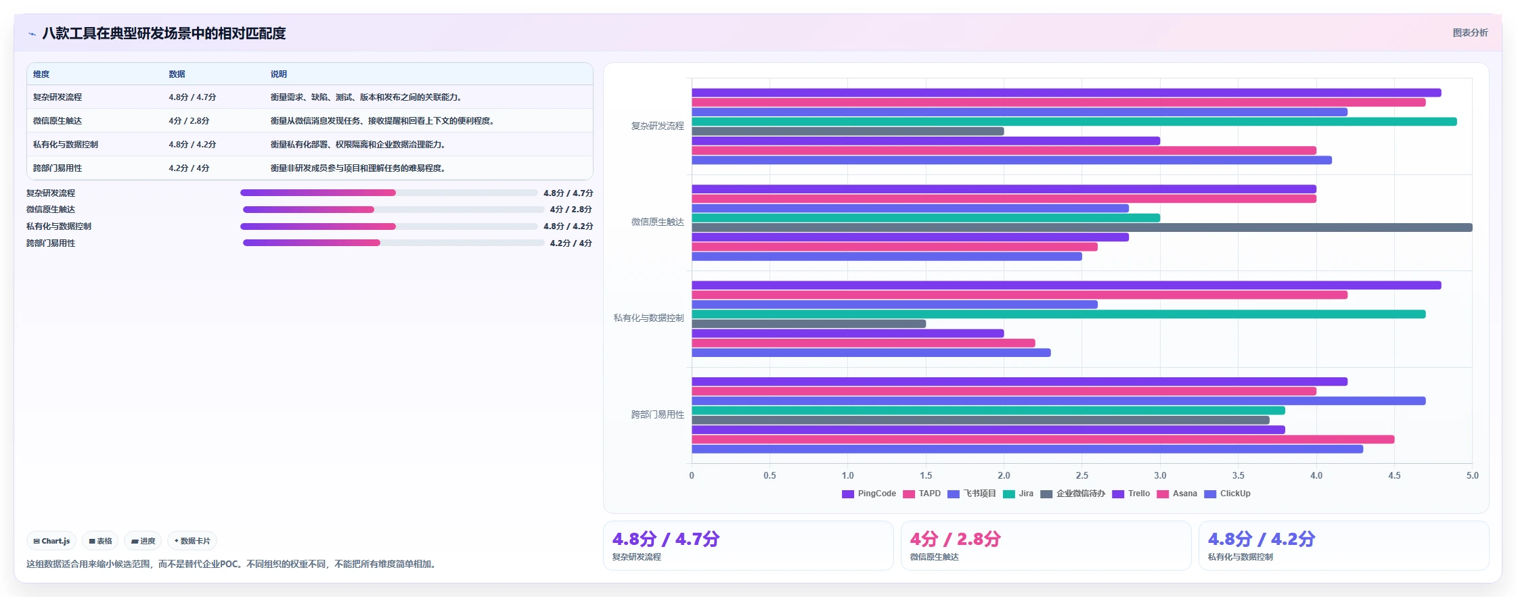1516x597 pixels.
Task: Click the teal Jira bar in the 复杂研发流程 group
Action: [x=1074, y=122]
